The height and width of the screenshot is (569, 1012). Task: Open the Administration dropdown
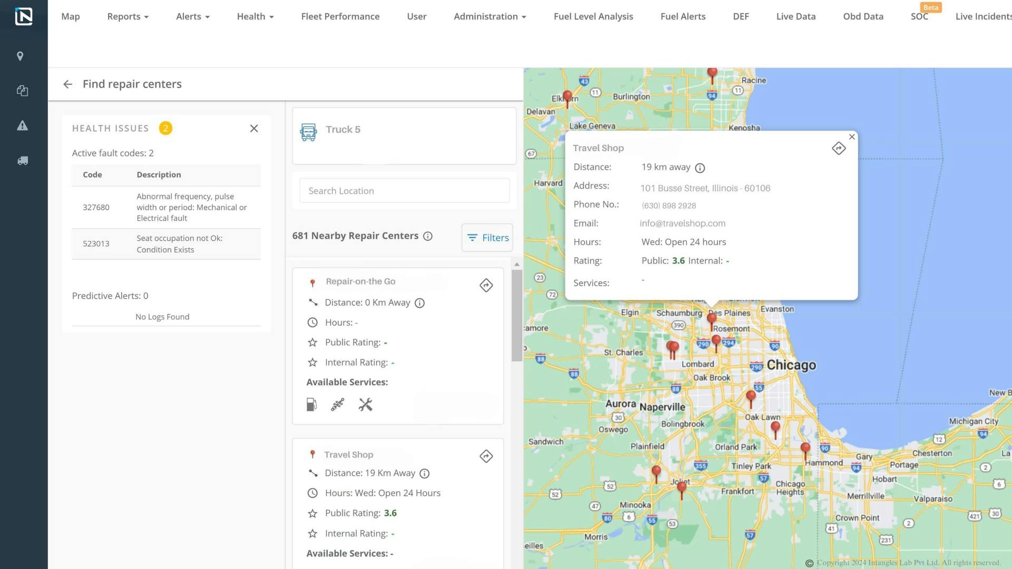(x=489, y=16)
